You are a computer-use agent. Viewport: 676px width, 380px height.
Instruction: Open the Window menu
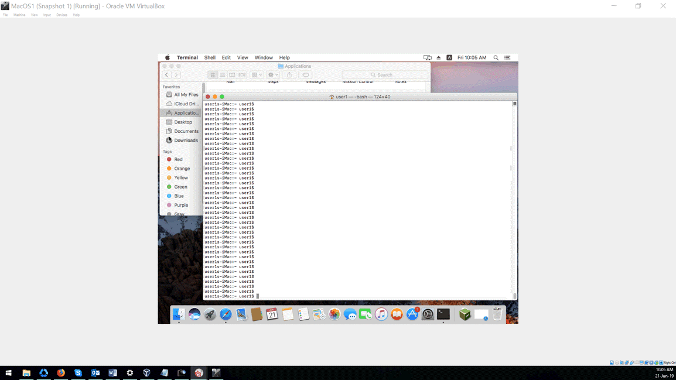264,57
